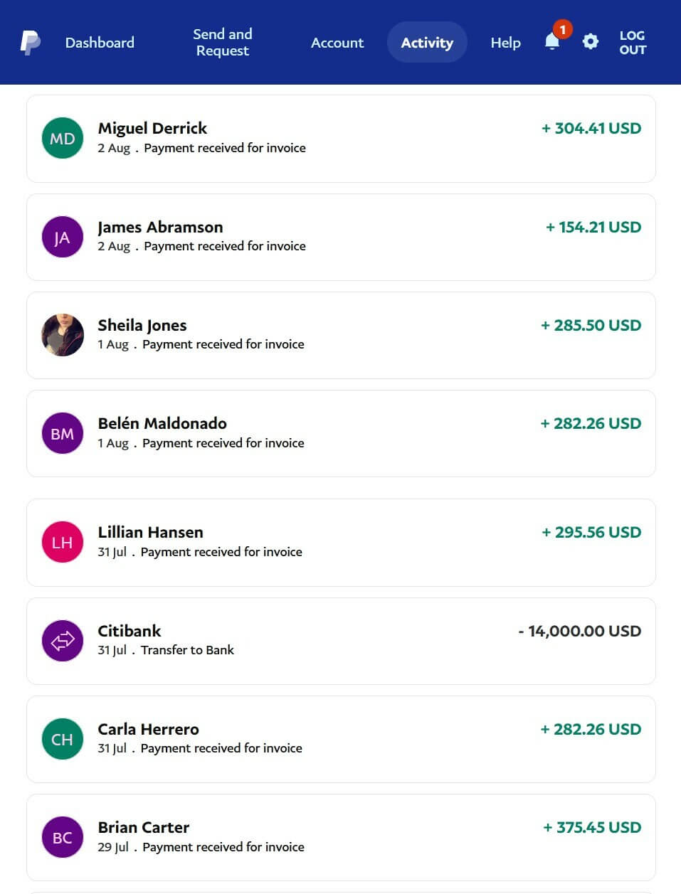Image resolution: width=681 pixels, height=894 pixels.
Task: Open the Help menu item
Action: click(x=505, y=43)
